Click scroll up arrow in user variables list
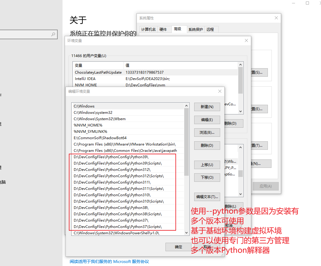The height and width of the screenshot is (266, 321). coord(241,65)
